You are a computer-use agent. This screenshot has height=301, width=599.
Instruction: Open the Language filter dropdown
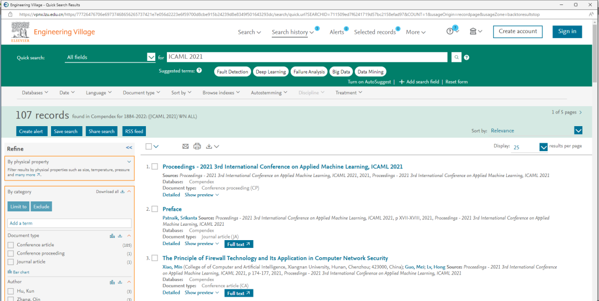point(99,92)
